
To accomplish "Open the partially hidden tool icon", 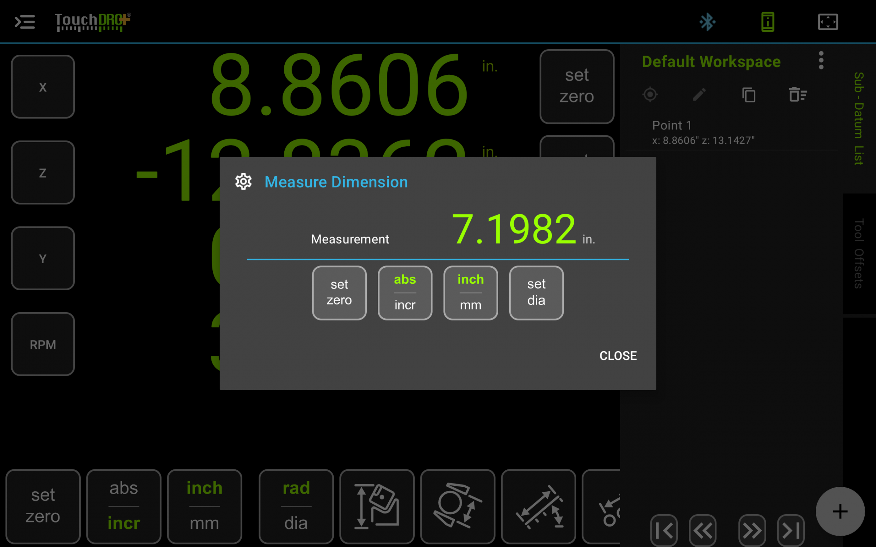I will [x=602, y=506].
